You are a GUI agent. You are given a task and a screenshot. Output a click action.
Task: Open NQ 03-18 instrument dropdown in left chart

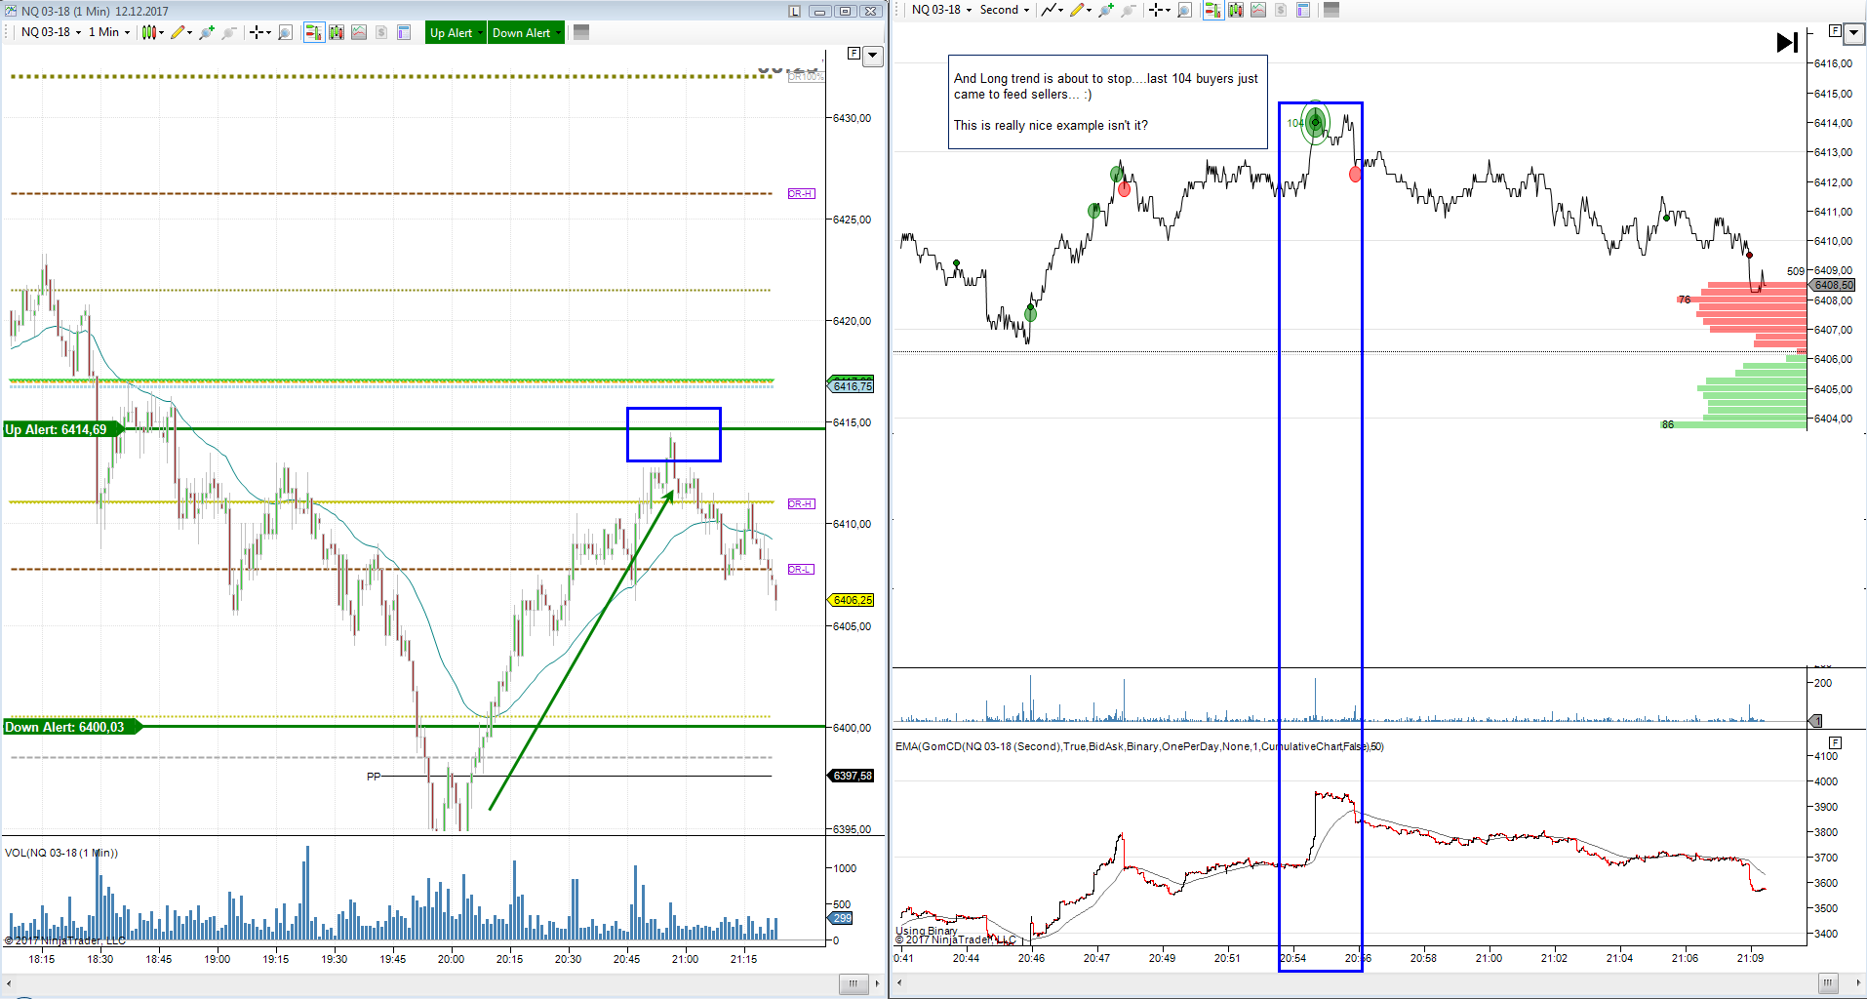(x=51, y=32)
